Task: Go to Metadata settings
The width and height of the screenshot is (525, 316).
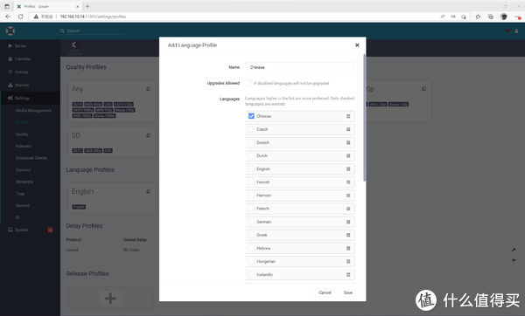Action: click(24, 182)
